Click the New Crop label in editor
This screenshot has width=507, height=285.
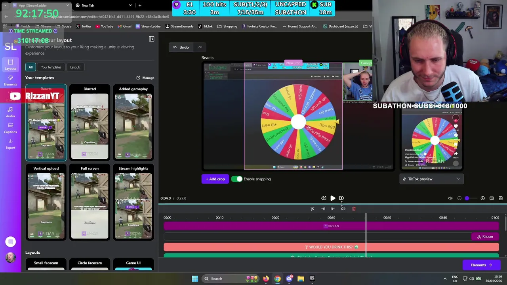[293, 63]
